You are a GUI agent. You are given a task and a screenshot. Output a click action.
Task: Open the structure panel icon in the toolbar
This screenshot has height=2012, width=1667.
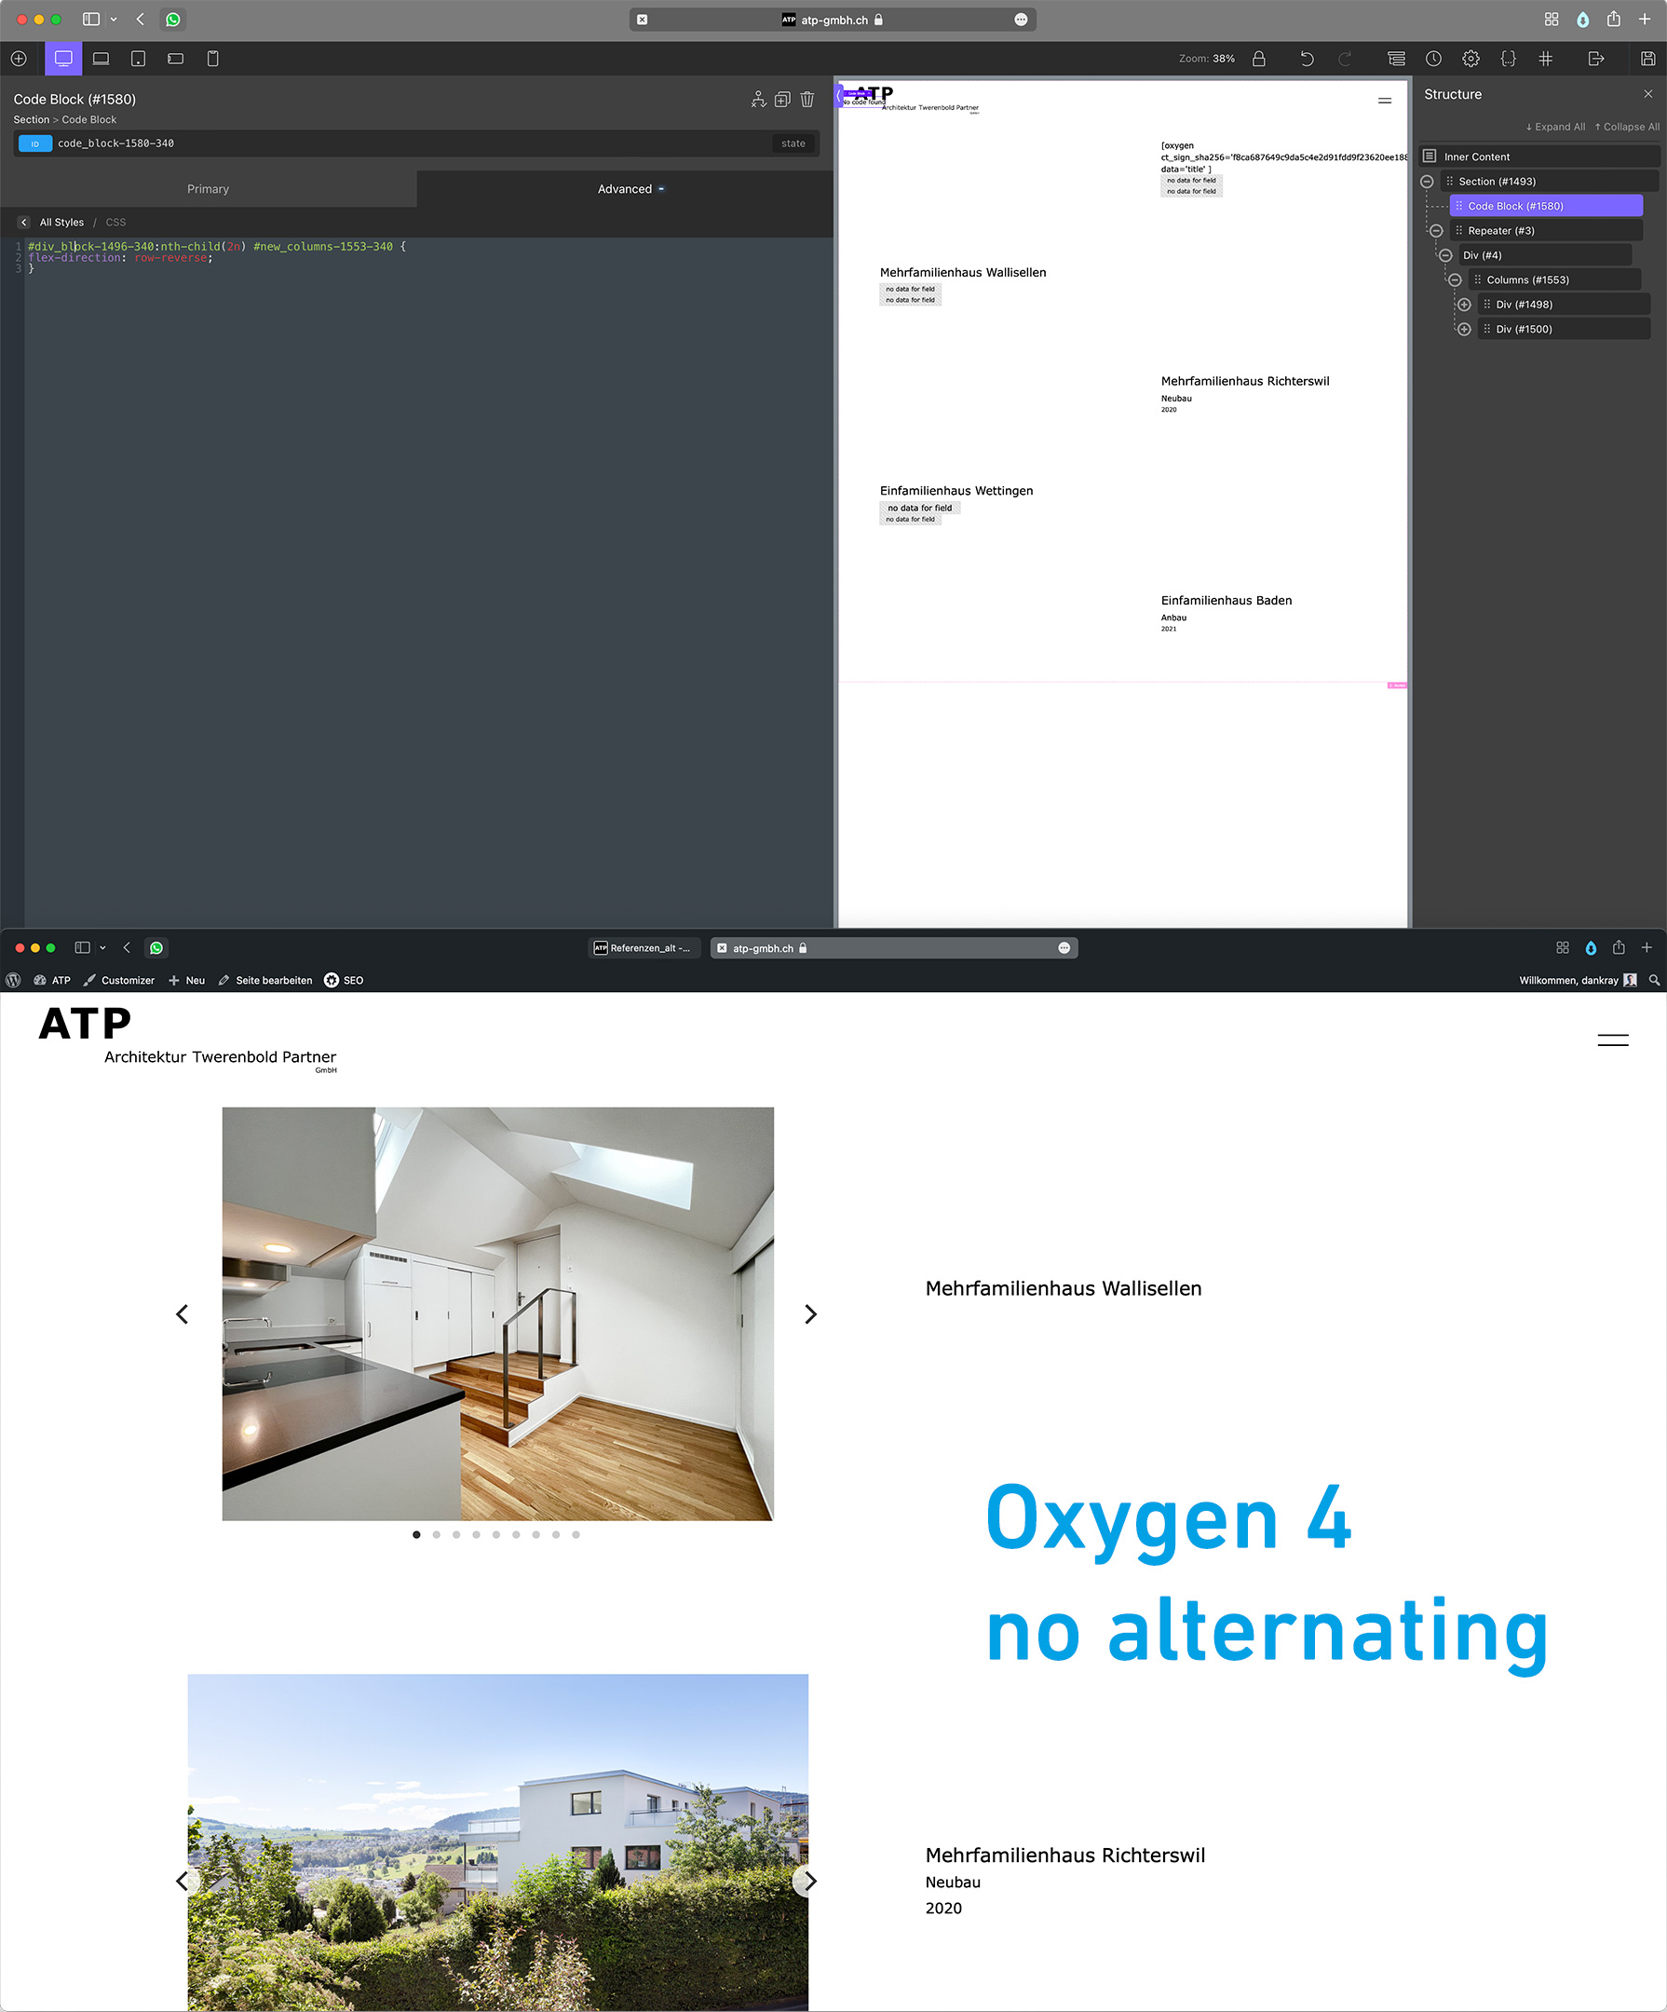1396,59
